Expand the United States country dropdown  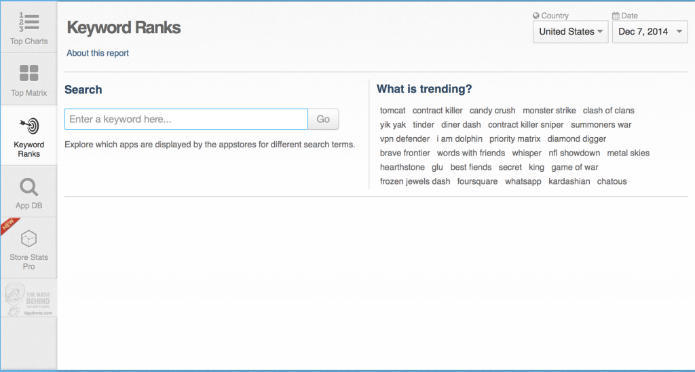(x=570, y=32)
